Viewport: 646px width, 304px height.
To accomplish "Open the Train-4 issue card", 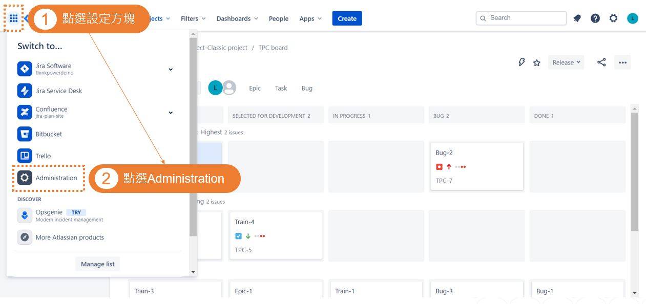I will tap(276, 235).
